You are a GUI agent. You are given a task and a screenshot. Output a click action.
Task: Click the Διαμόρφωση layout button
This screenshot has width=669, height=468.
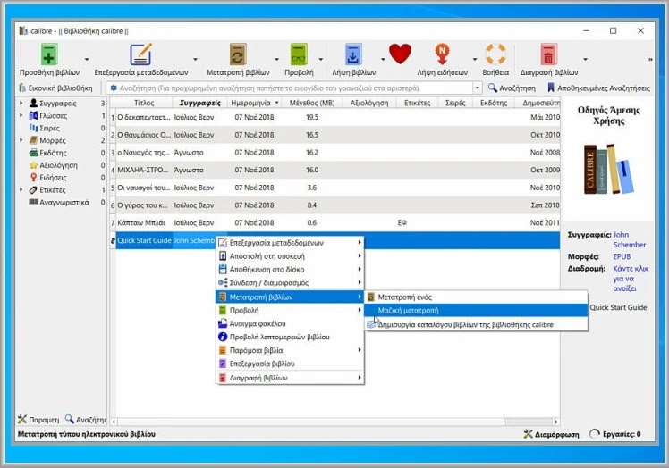(551, 434)
